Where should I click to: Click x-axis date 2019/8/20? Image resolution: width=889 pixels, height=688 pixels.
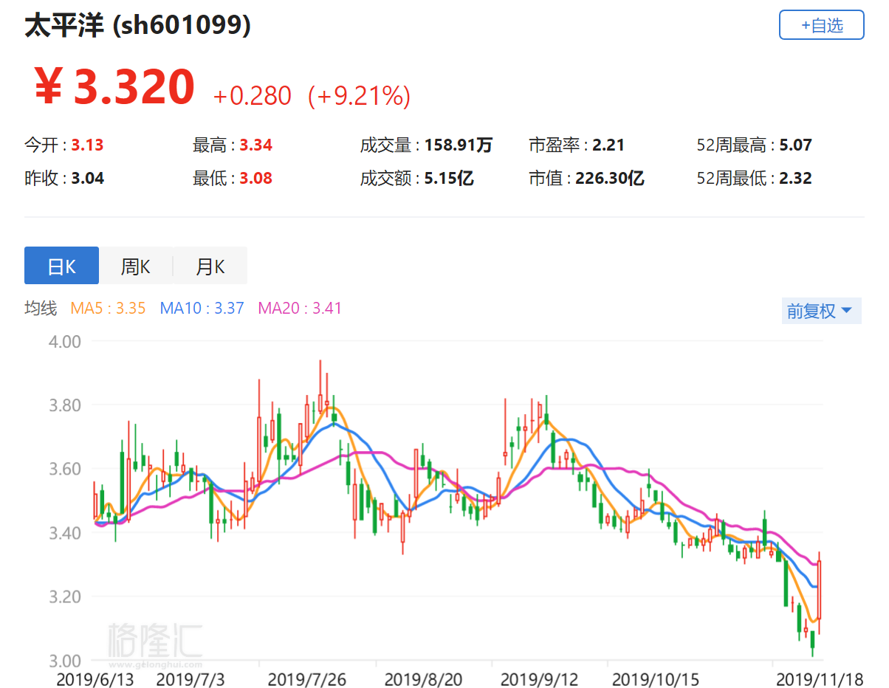[x=423, y=678]
